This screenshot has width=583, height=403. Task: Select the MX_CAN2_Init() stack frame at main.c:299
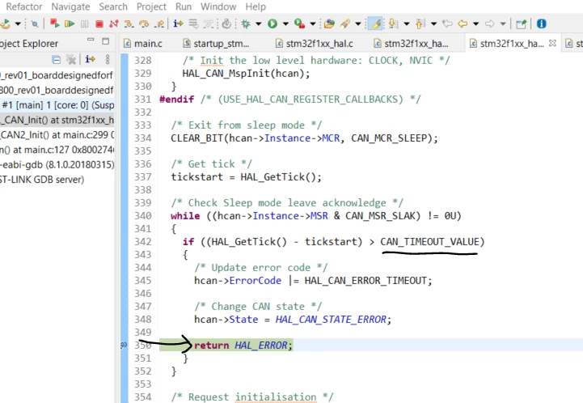click(57, 134)
